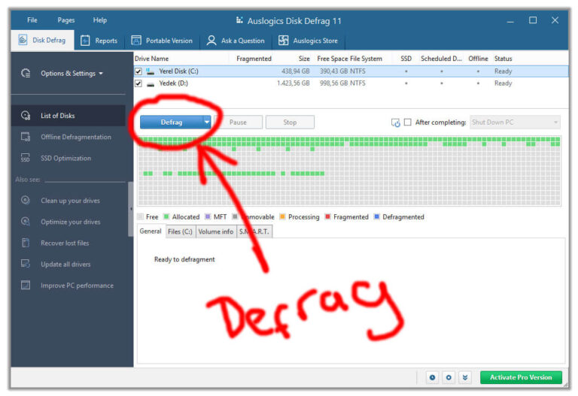Expand the Options & Settings dropdown
This screenshot has width=578, height=396.
[x=101, y=73]
